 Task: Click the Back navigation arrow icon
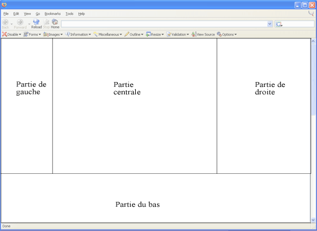6,22
